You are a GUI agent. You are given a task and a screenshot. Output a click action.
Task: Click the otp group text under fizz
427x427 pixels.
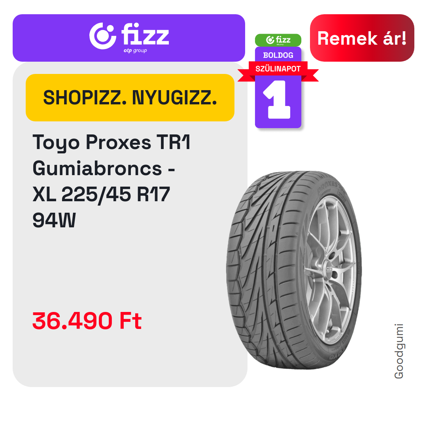[135, 50]
